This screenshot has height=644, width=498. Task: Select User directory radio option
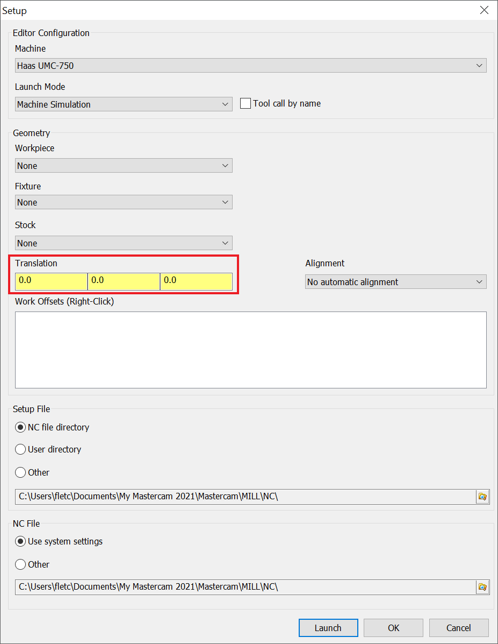click(20, 449)
